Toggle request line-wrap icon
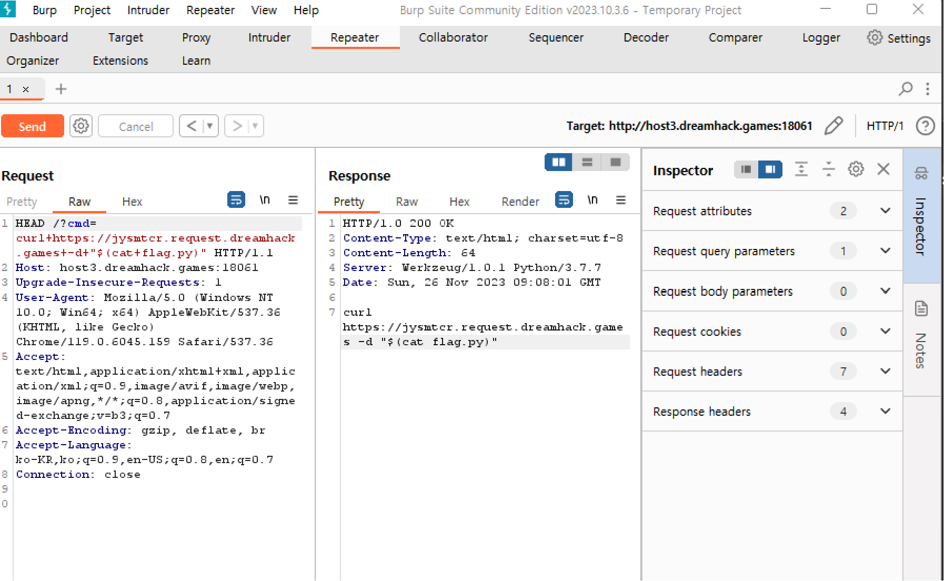This screenshot has width=944, height=581. (236, 199)
